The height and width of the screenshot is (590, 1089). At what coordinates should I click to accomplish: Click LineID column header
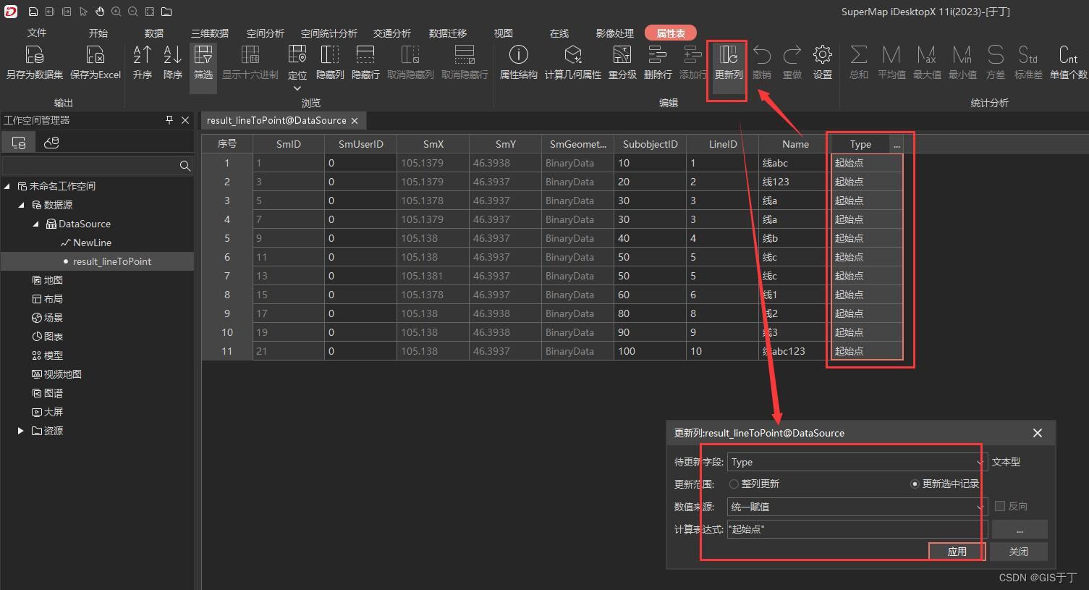[x=722, y=144]
